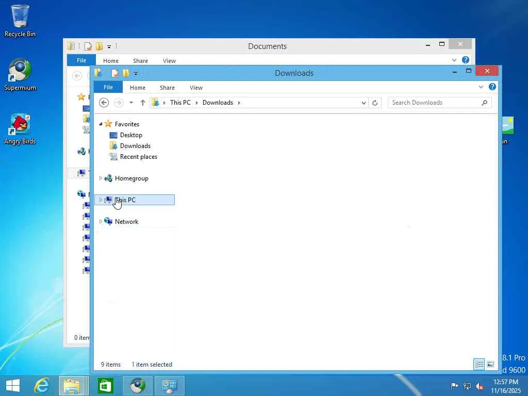Switch to details view in Downloads status bar

point(479,364)
